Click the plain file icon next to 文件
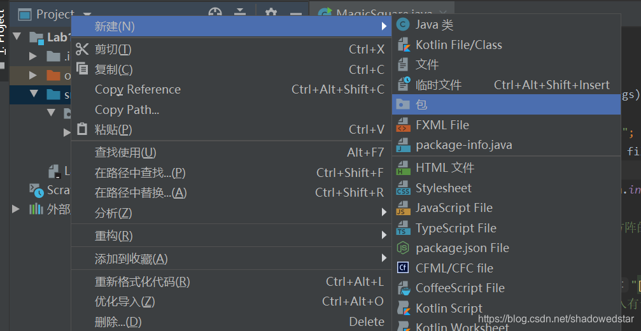The height and width of the screenshot is (331, 641). coord(403,64)
